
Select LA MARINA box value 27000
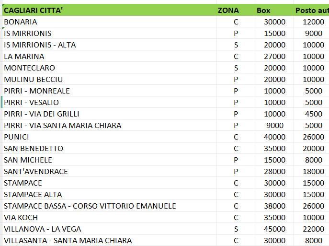(275, 56)
